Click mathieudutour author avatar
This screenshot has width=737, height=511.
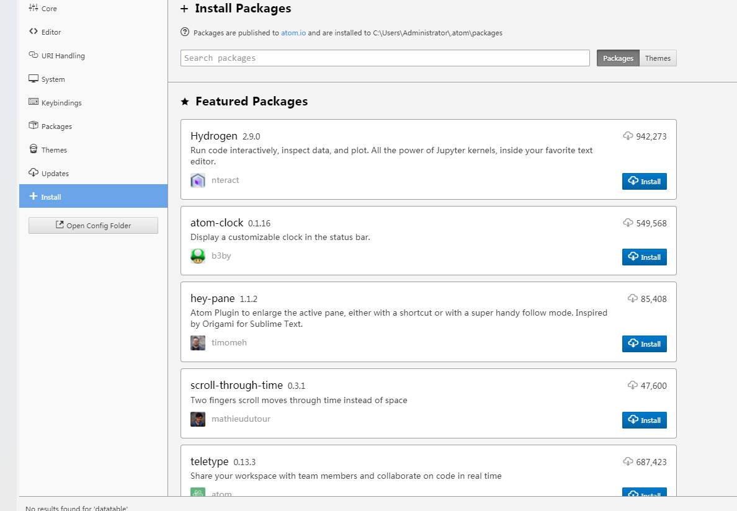tap(198, 419)
